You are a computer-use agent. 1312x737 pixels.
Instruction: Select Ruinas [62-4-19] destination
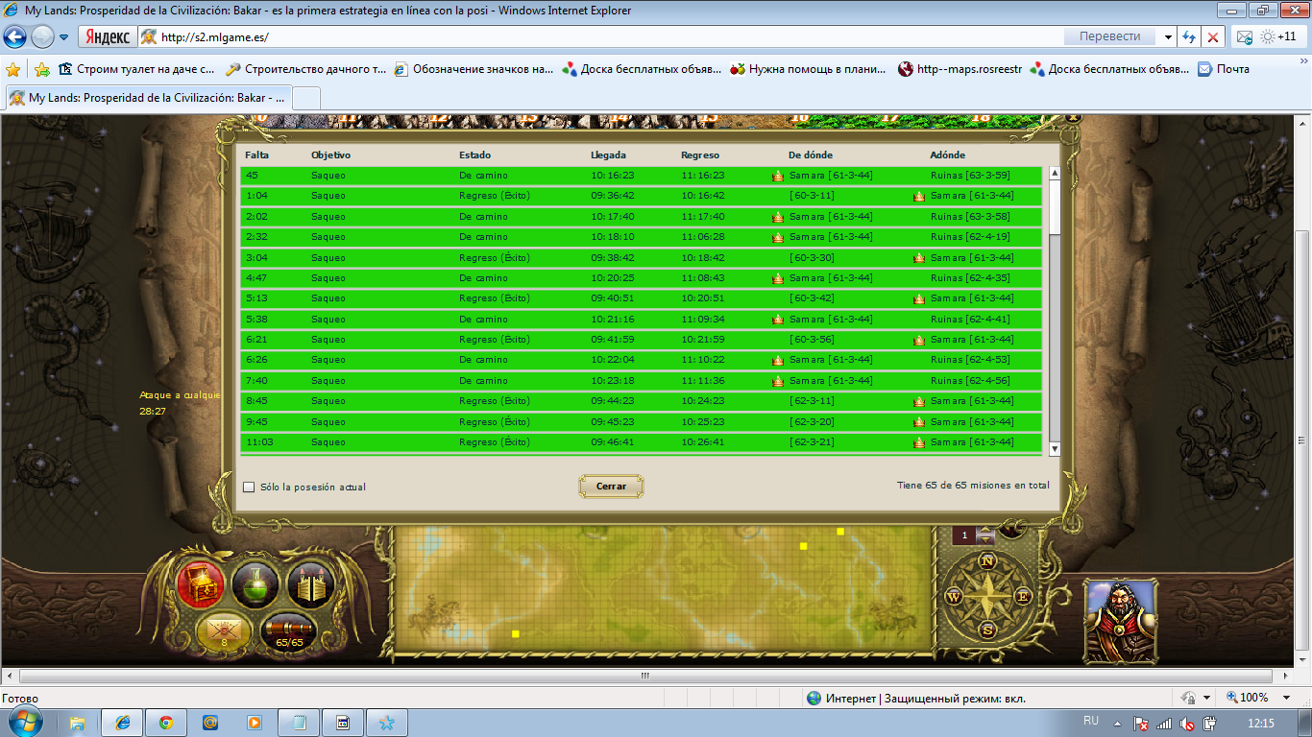coord(970,237)
